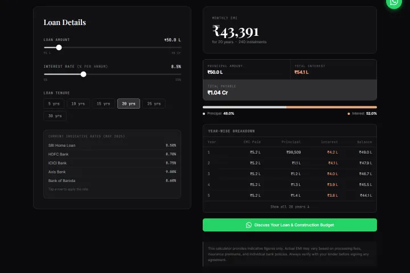410x273 pixels.
Task: Click year 3 interest ₹4.0 L cell
Action: click(x=333, y=173)
